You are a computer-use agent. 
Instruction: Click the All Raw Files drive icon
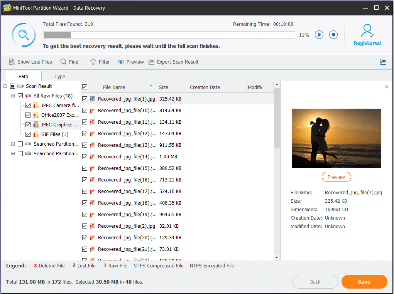[28, 96]
